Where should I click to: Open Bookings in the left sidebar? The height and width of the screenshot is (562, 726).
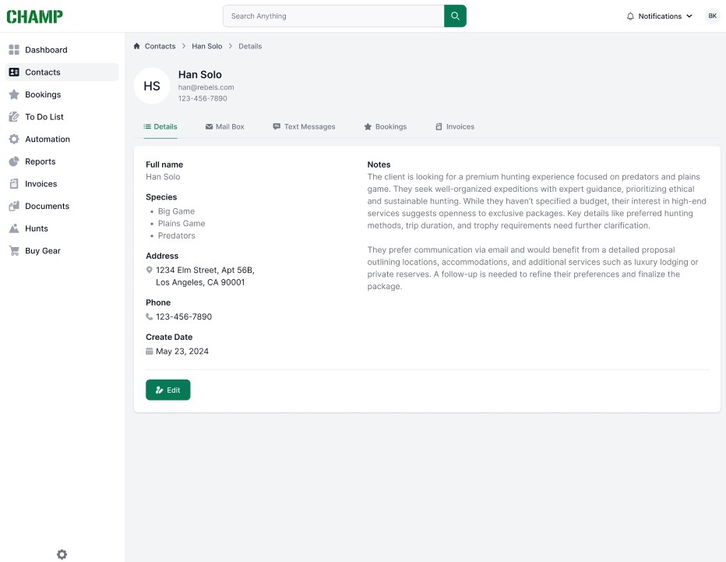[43, 94]
